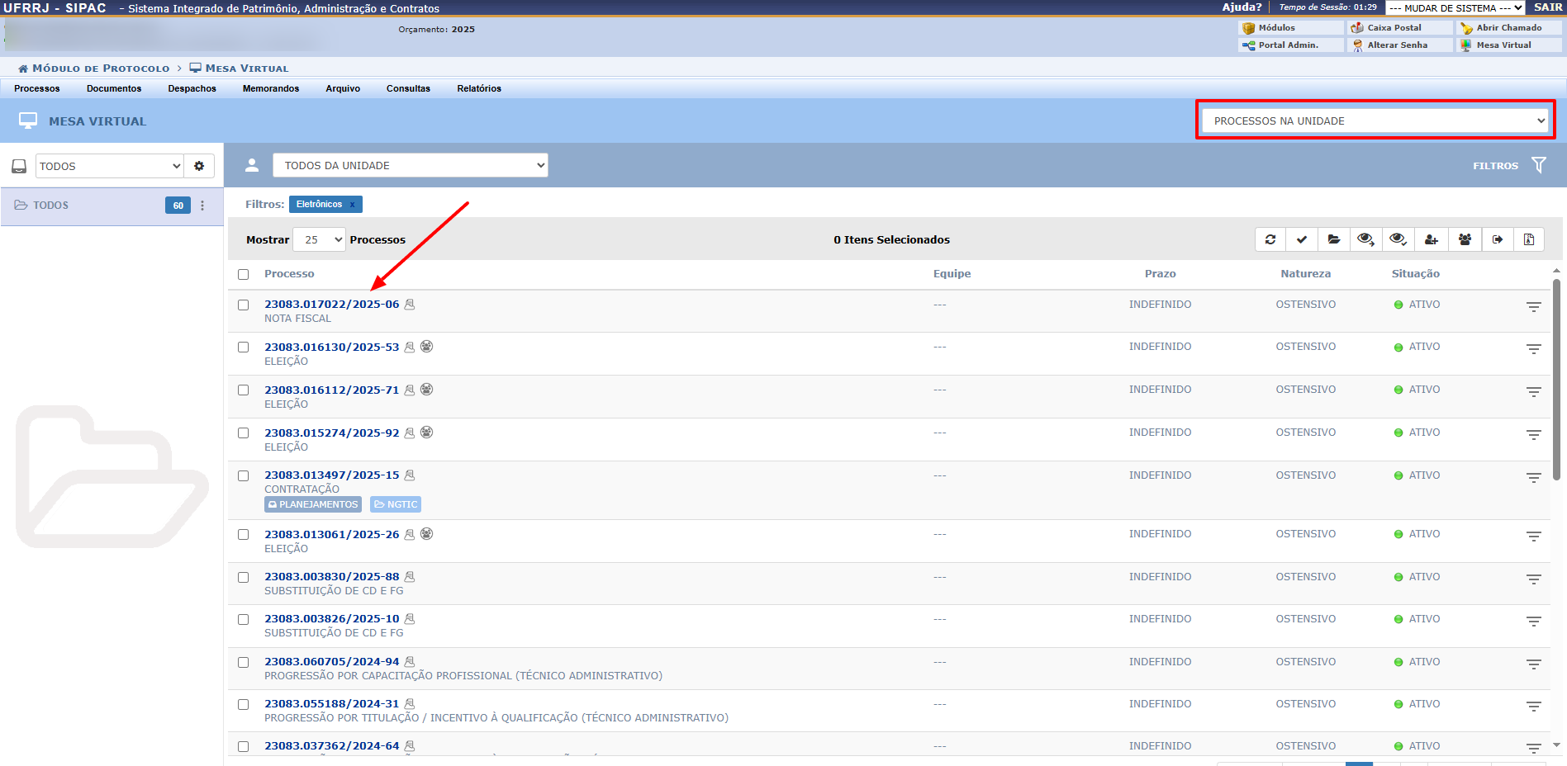This screenshot has height=766, width=1567.
Task: Open process link 23083.016130/2025-53
Action: coord(331,348)
